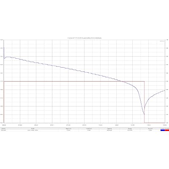The height and width of the screenshot is (169, 169).
Task: Click the energy value in data row
Action: 130,131
